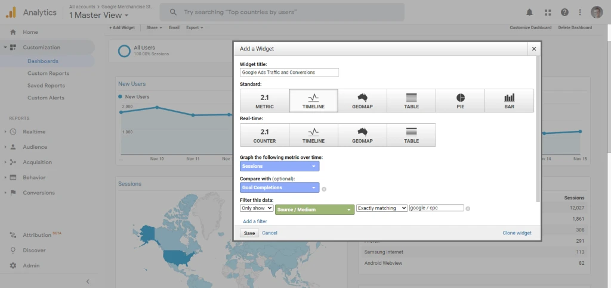The image size is (611, 288).
Task: Click the Add a filter link
Action: coord(255,221)
